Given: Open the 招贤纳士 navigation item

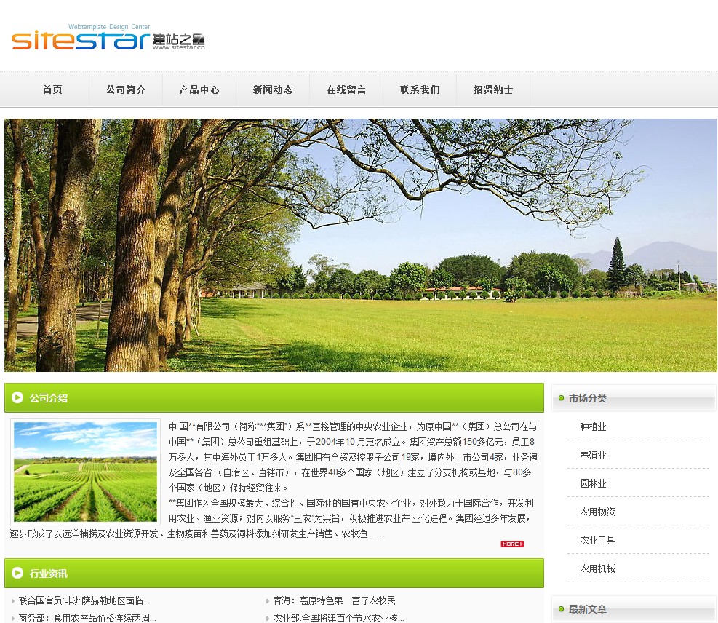Looking at the screenshot, I should [493, 90].
